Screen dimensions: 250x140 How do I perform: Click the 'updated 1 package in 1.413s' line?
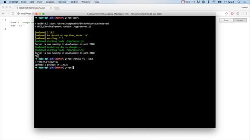(x=51, y=65)
